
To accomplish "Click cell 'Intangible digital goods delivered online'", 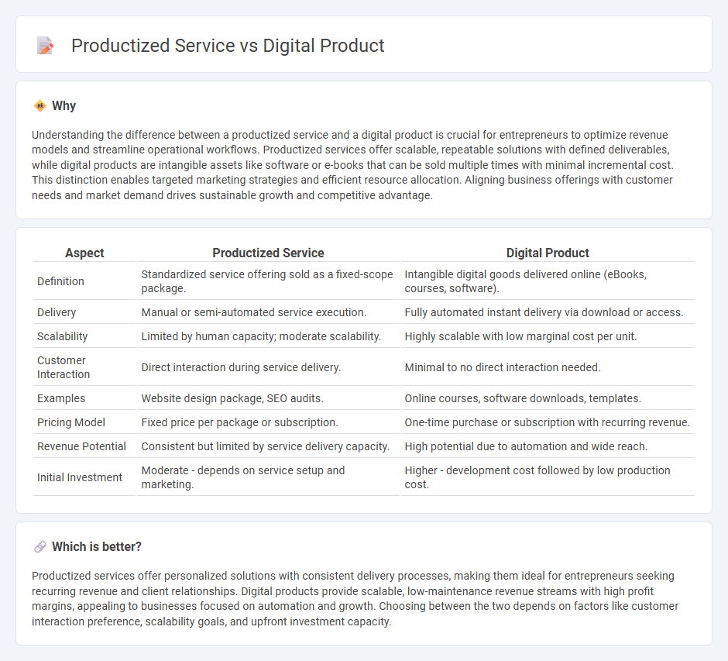I will (548, 281).
